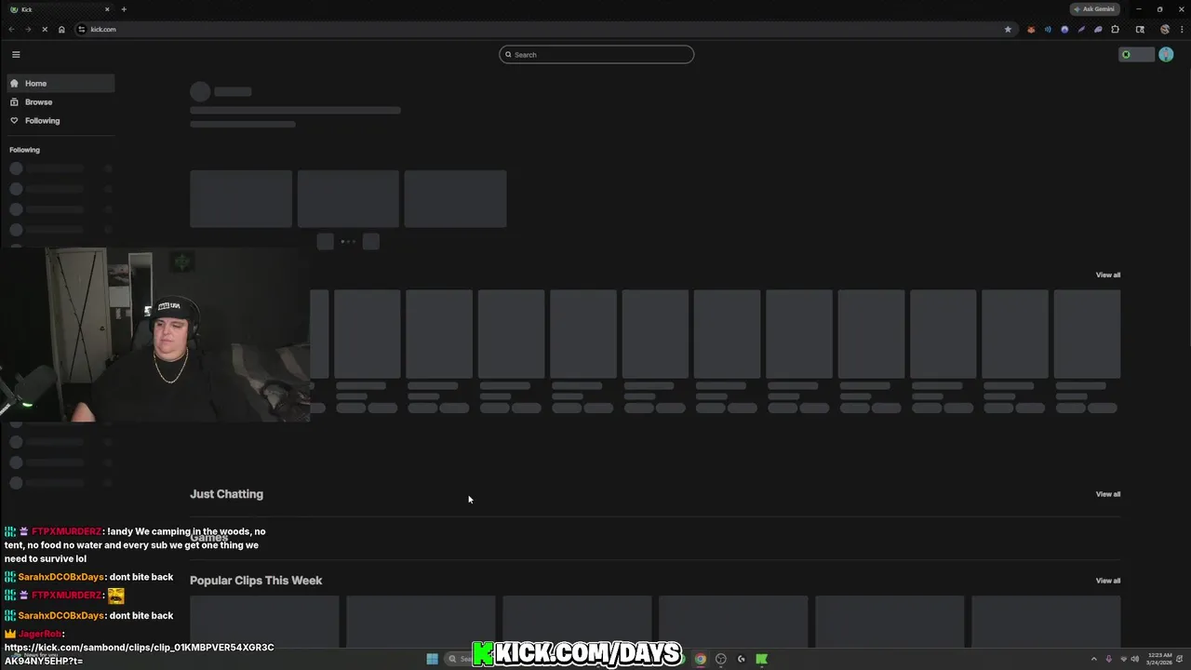View all Just Chatting streams
This screenshot has width=1191, height=670.
[1107, 494]
